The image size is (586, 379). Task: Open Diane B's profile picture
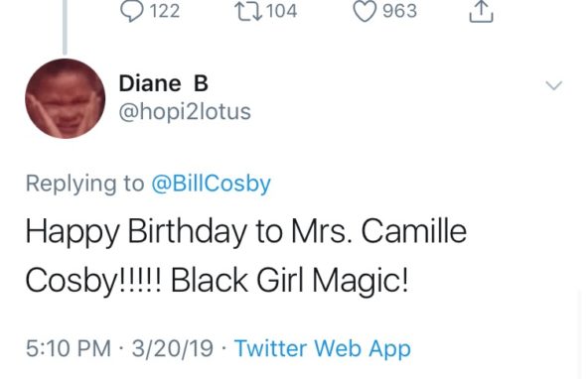tap(65, 98)
